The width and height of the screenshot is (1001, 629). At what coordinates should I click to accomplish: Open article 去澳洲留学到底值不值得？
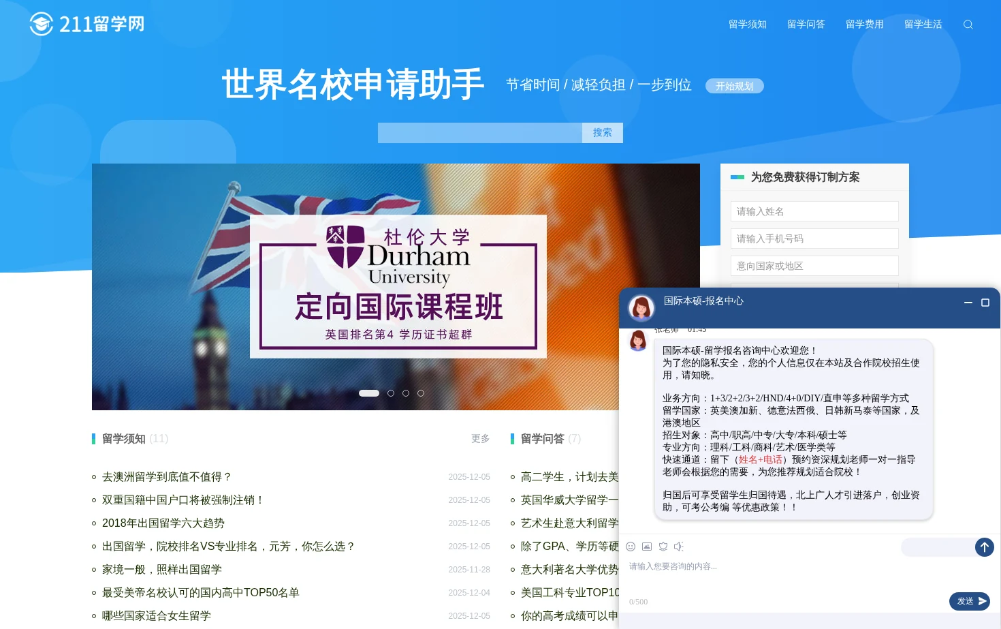click(x=168, y=477)
